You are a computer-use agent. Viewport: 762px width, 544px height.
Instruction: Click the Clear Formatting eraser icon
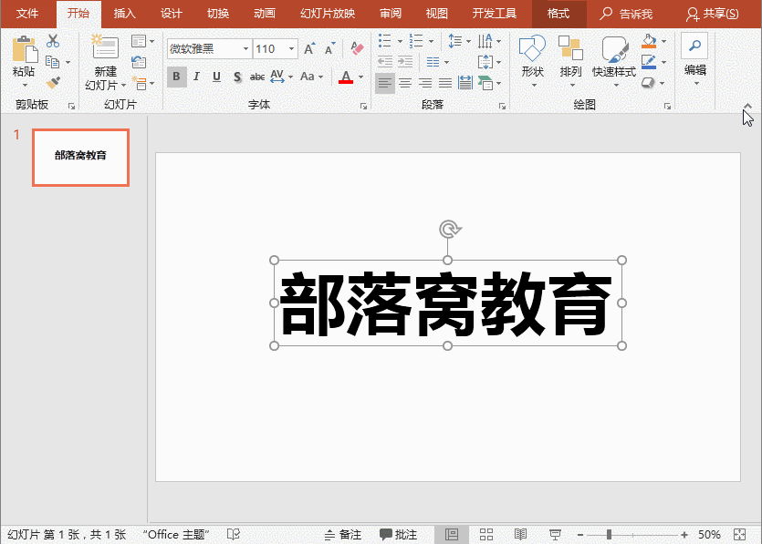[x=357, y=48]
